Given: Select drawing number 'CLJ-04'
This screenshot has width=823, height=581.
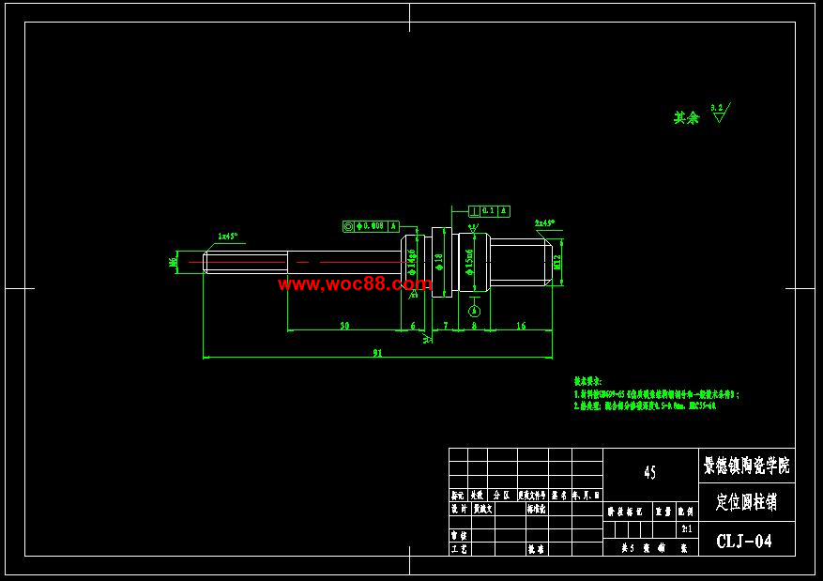Looking at the screenshot, I should point(744,542).
